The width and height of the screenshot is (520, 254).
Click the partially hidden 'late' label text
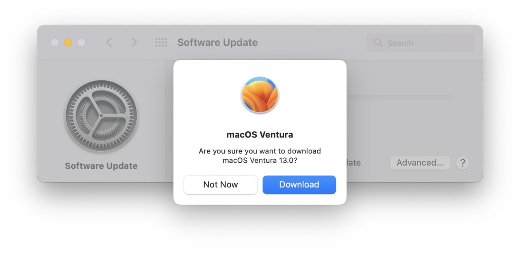[354, 163]
